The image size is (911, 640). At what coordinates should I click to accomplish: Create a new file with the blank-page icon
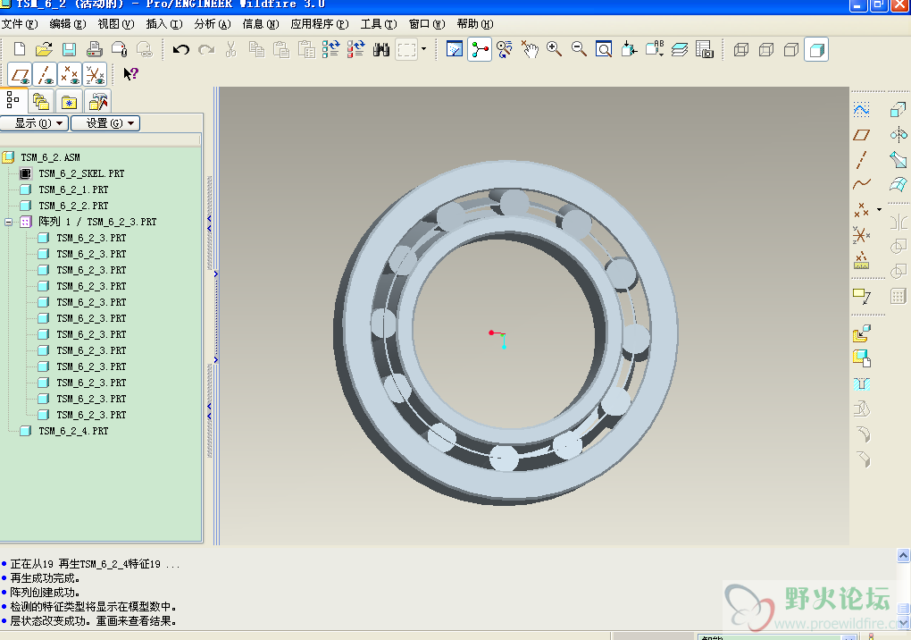[x=19, y=49]
